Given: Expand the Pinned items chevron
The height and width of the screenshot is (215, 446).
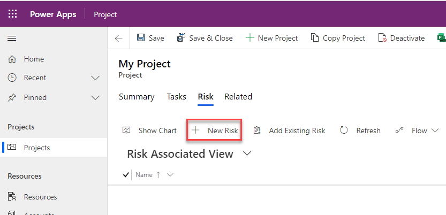Looking at the screenshot, I should pos(96,97).
